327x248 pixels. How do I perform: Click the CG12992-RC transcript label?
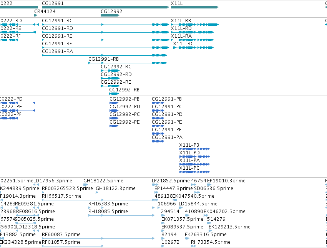(116, 67)
